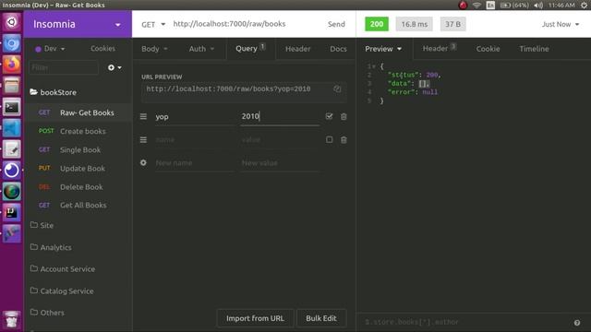
Task: Delete the yop query parameter
Action: coord(344,117)
